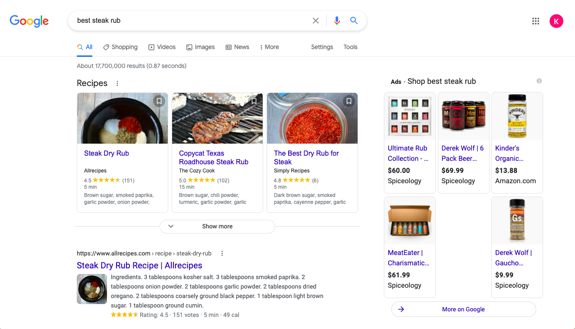Select the All results tab

85,47
